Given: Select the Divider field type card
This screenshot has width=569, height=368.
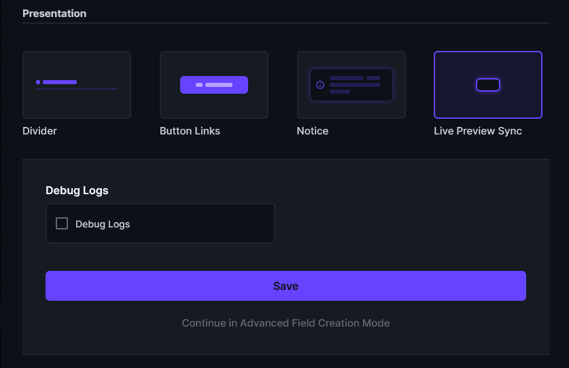Looking at the screenshot, I should 77,85.
